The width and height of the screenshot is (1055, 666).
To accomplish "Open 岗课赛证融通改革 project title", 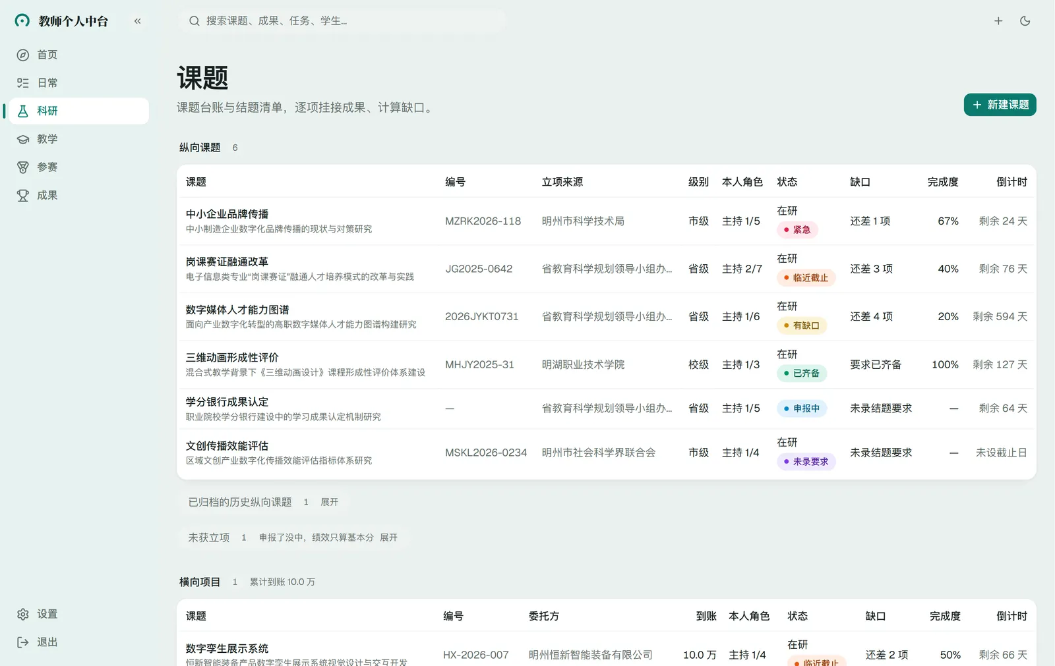I will pos(227,262).
